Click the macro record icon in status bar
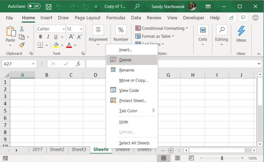 coord(6,158)
